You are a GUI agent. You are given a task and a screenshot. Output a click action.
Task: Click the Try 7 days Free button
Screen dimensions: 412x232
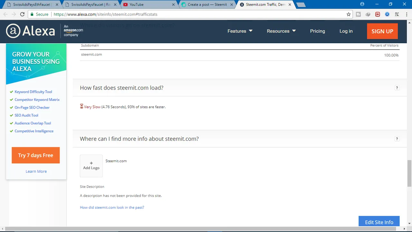pyautogui.click(x=36, y=155)
